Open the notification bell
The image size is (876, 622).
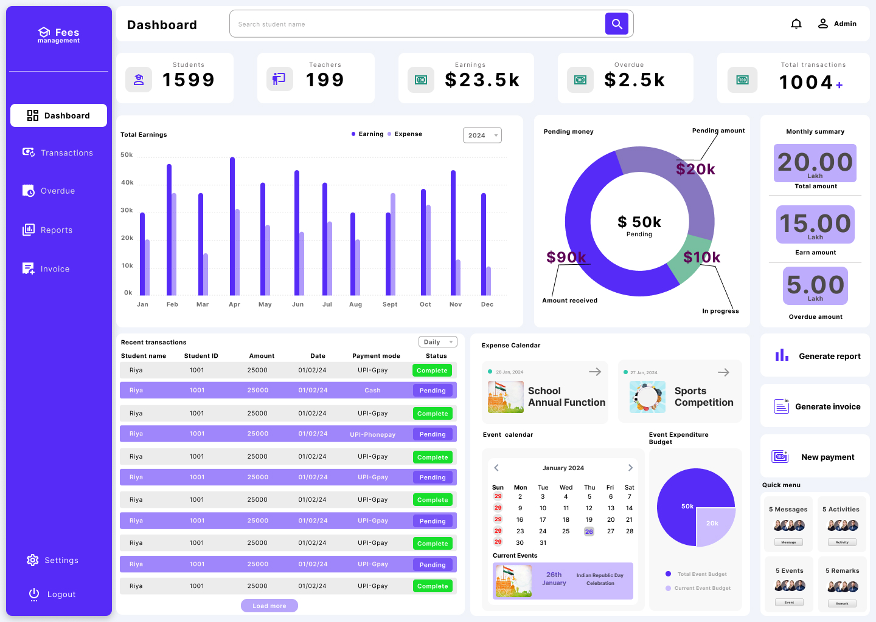click(796, 24)
